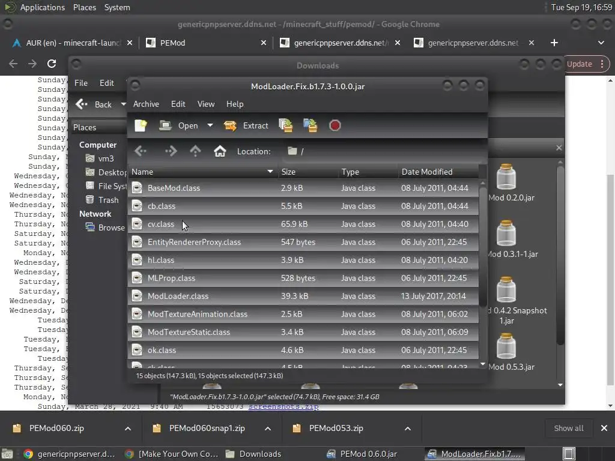Image resolution: width=615 pixels, height=461 pixels.
Task: Expand Back history dropdown in Downloads window
Action: (123, 104)
